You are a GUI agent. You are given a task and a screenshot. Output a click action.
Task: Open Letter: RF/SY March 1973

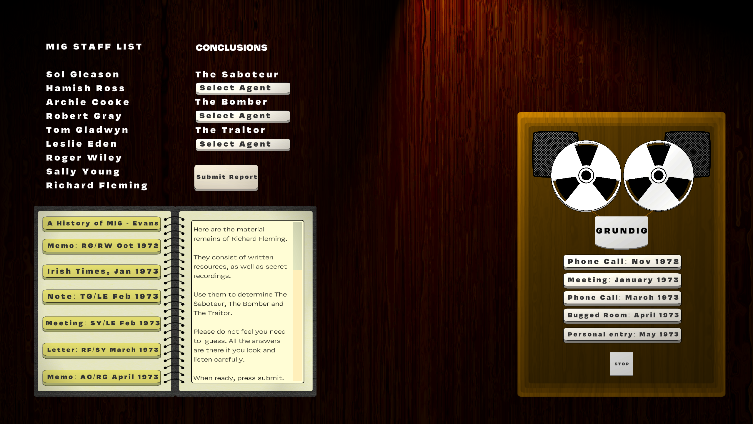click(102, 350)
